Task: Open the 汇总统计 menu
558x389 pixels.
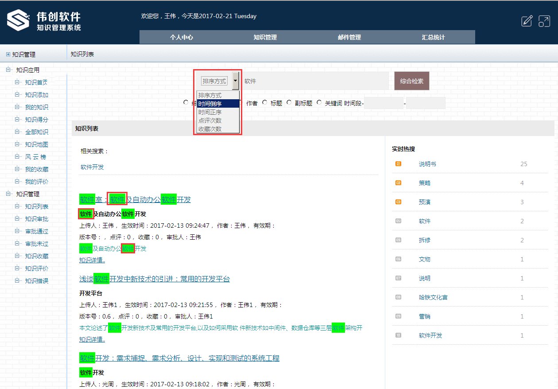Action: tap(433, 37)
